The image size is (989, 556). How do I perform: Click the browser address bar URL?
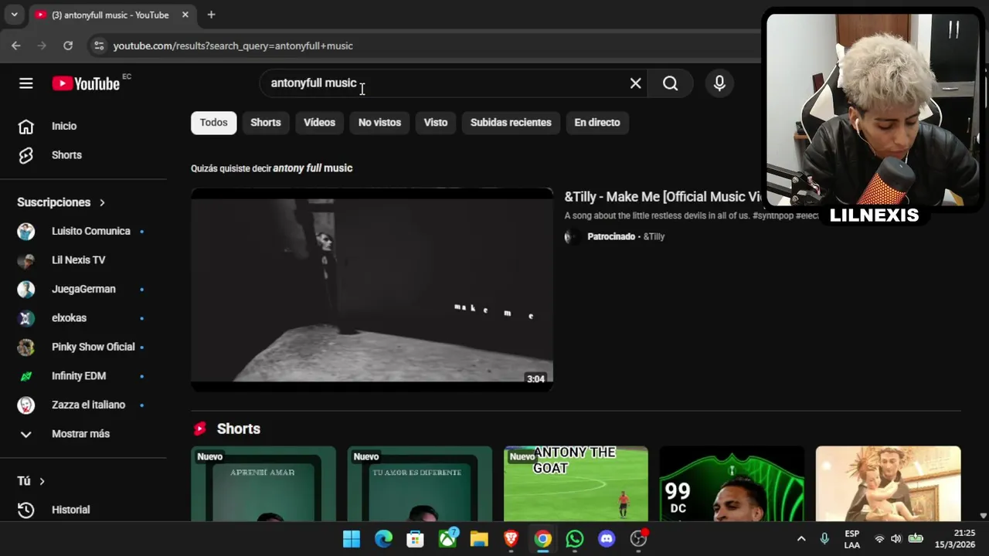pos(233,46)
